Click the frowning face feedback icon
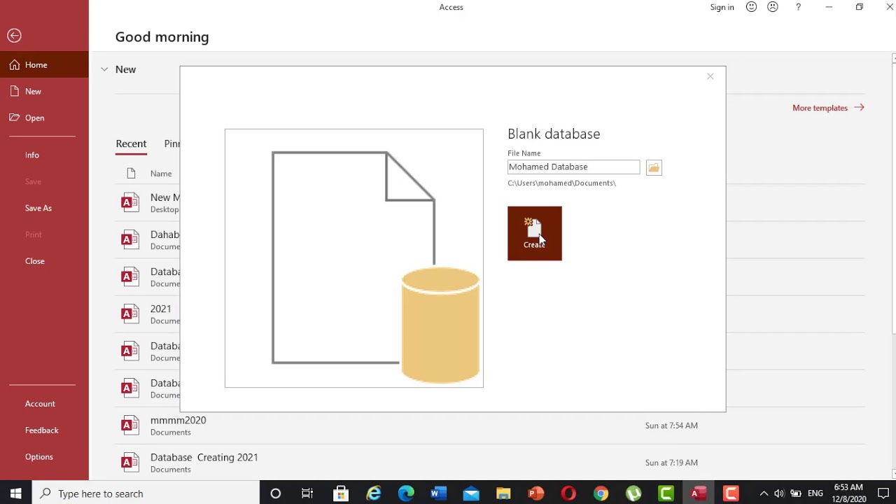 pyautogui.click(x=773, y=7)
